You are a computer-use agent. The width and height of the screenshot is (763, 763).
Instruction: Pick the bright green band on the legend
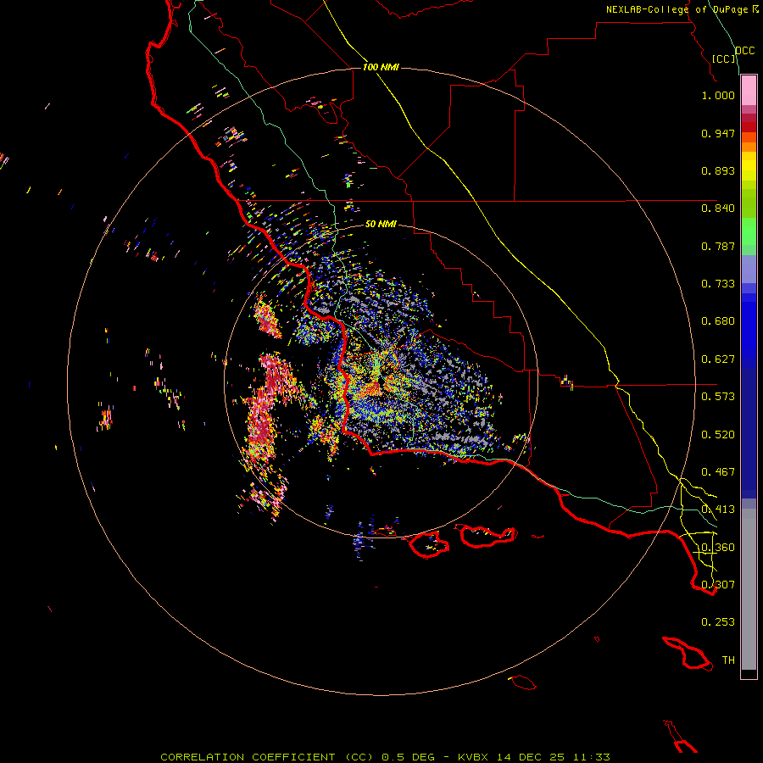click(x=749, y=231)
